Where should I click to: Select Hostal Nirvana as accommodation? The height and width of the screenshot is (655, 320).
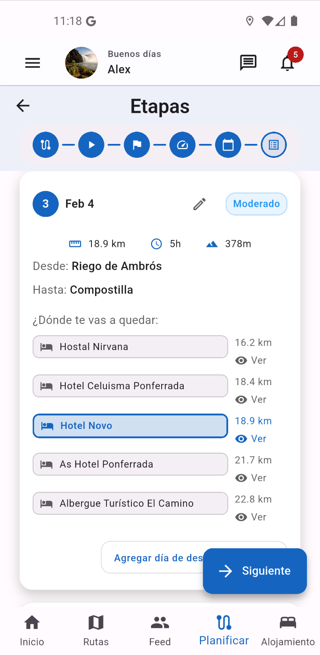(x=130, y=347)
